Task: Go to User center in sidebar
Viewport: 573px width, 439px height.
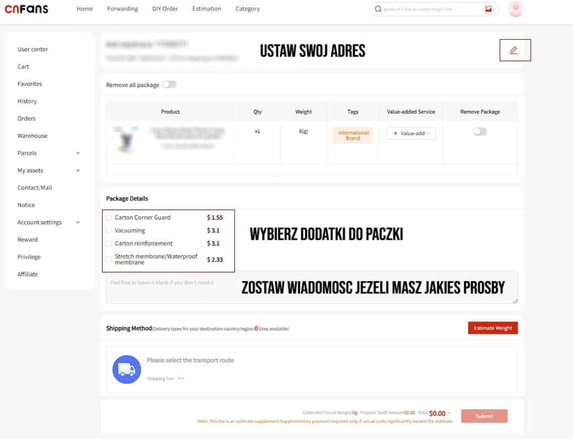Action: click(x=33, y=49)
